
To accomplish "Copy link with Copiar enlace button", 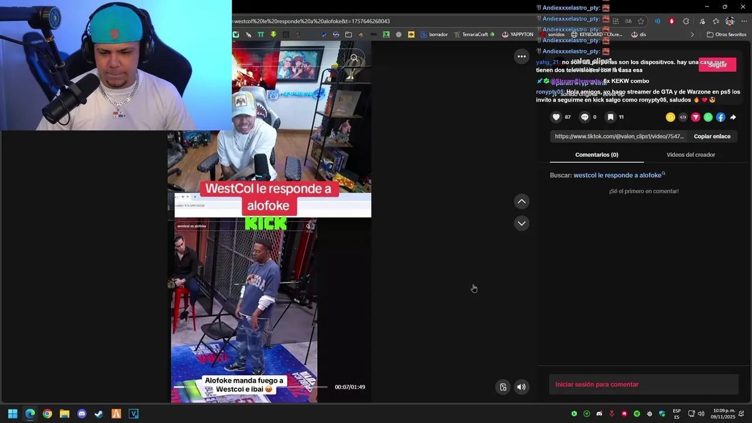I will (x=712, y=136).
